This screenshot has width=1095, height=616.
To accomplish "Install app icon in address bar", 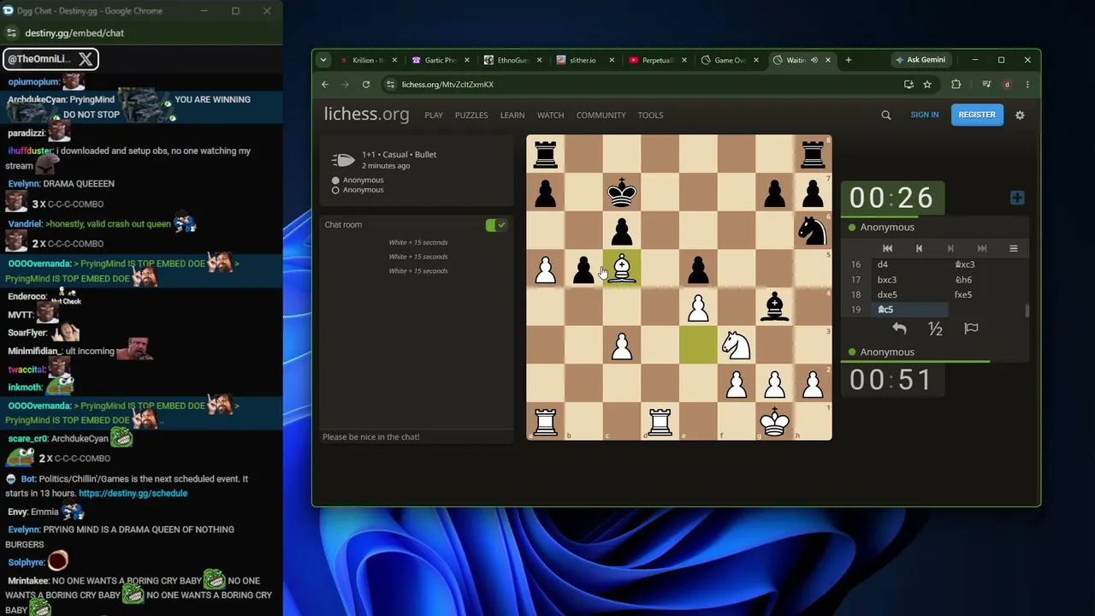I will (x=909, y=85).
